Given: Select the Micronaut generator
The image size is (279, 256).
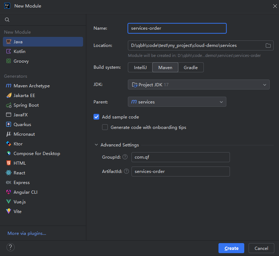Looking at the screenshot, I should [x=43, y=134].
